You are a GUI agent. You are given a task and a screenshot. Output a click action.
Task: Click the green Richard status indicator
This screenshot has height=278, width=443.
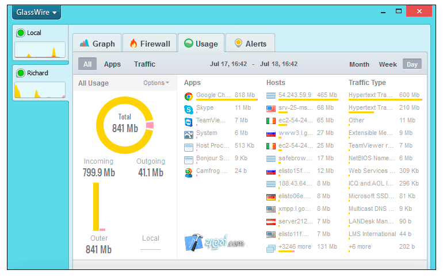tap(21, 73)
